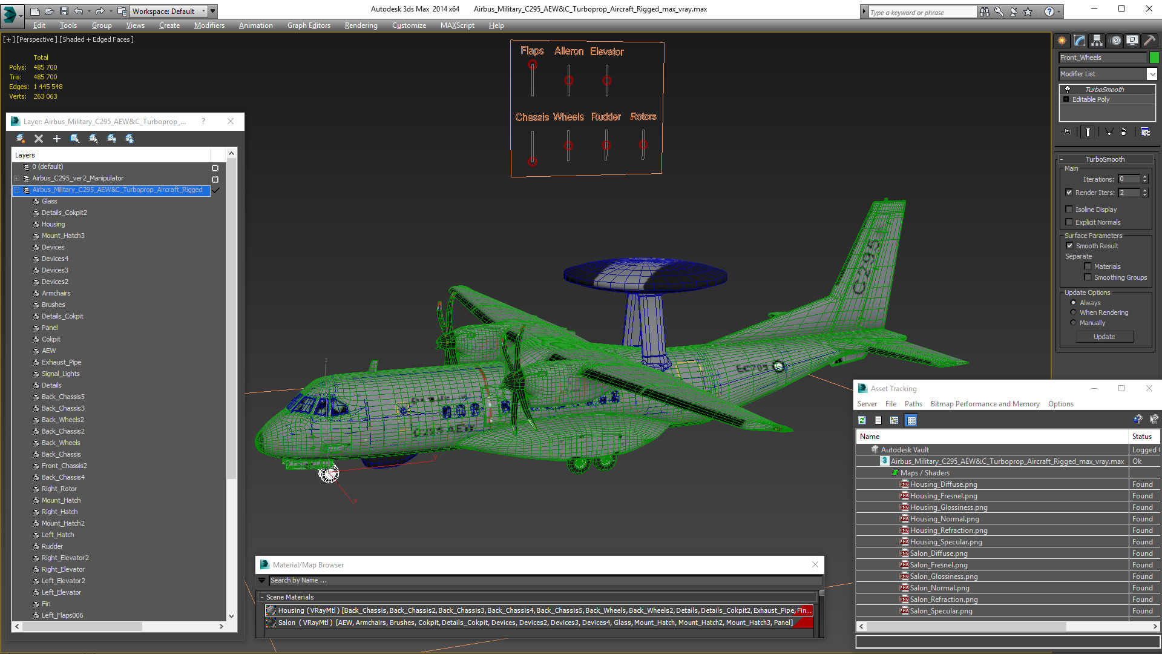
Task: Click Make Unique icon below modifier stack
Action: click(x=1109, y=131)
